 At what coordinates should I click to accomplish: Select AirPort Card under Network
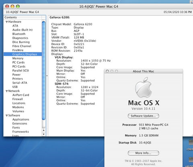[x=21, y=95]
